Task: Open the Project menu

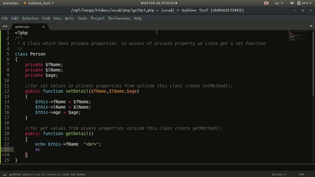Action: (x=97, y=18)
